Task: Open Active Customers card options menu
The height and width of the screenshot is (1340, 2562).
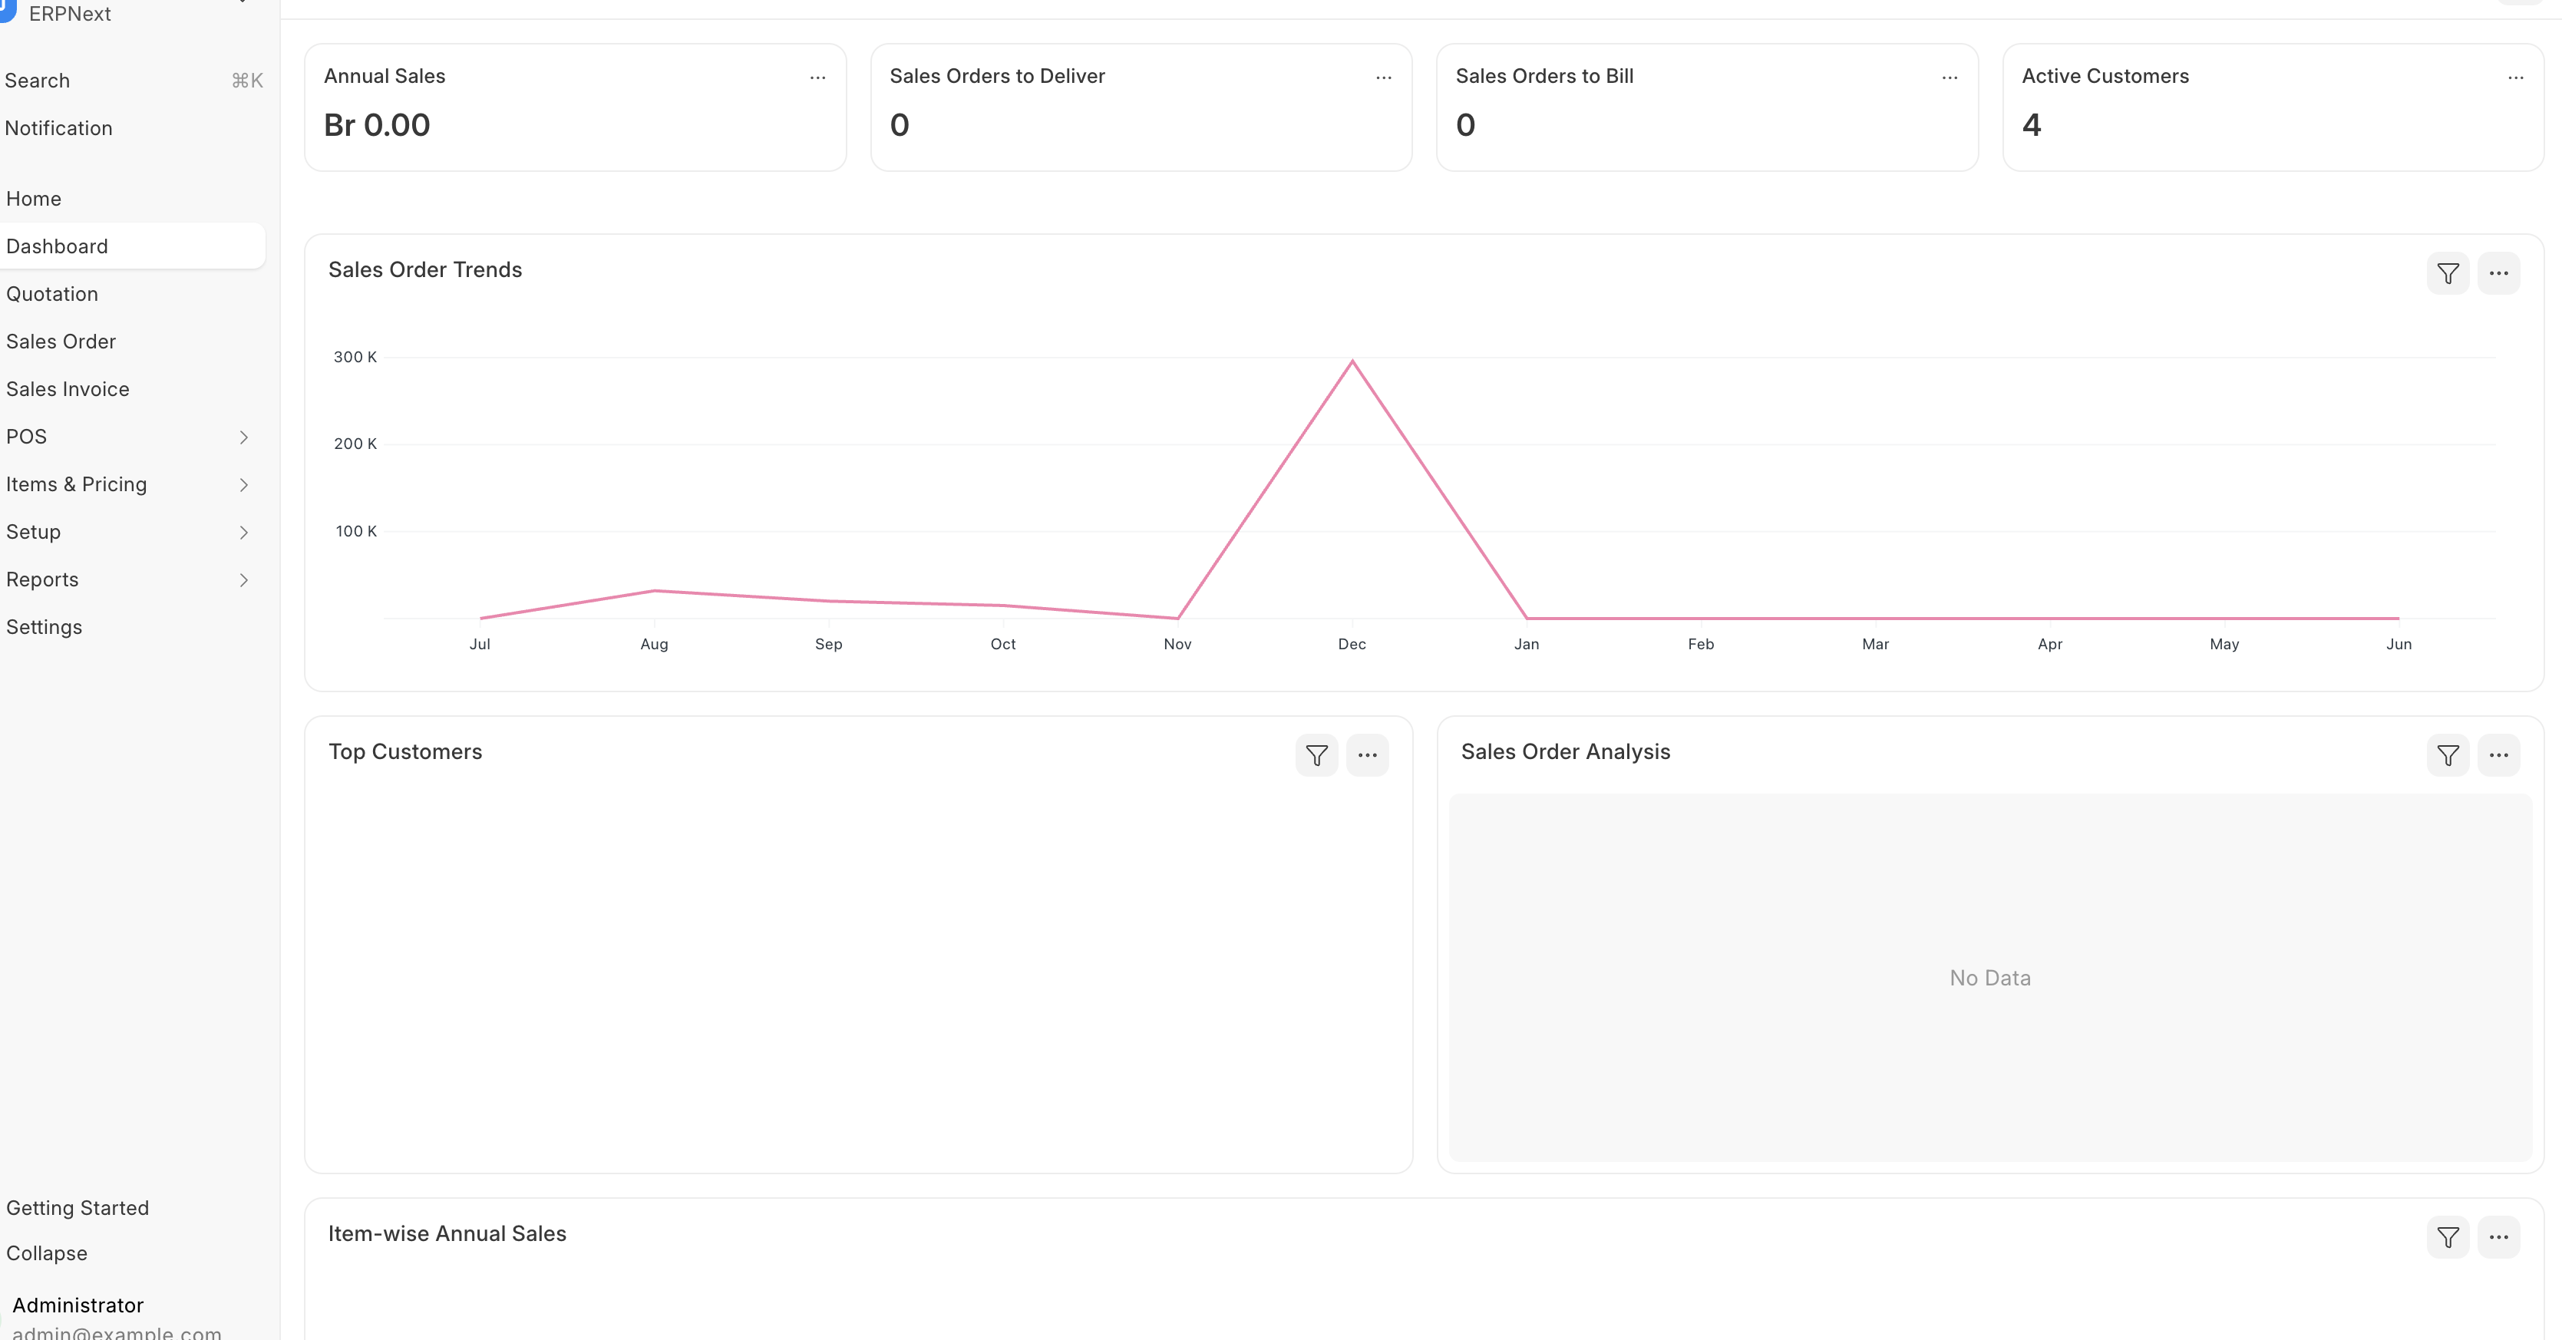Action: 2515,78
